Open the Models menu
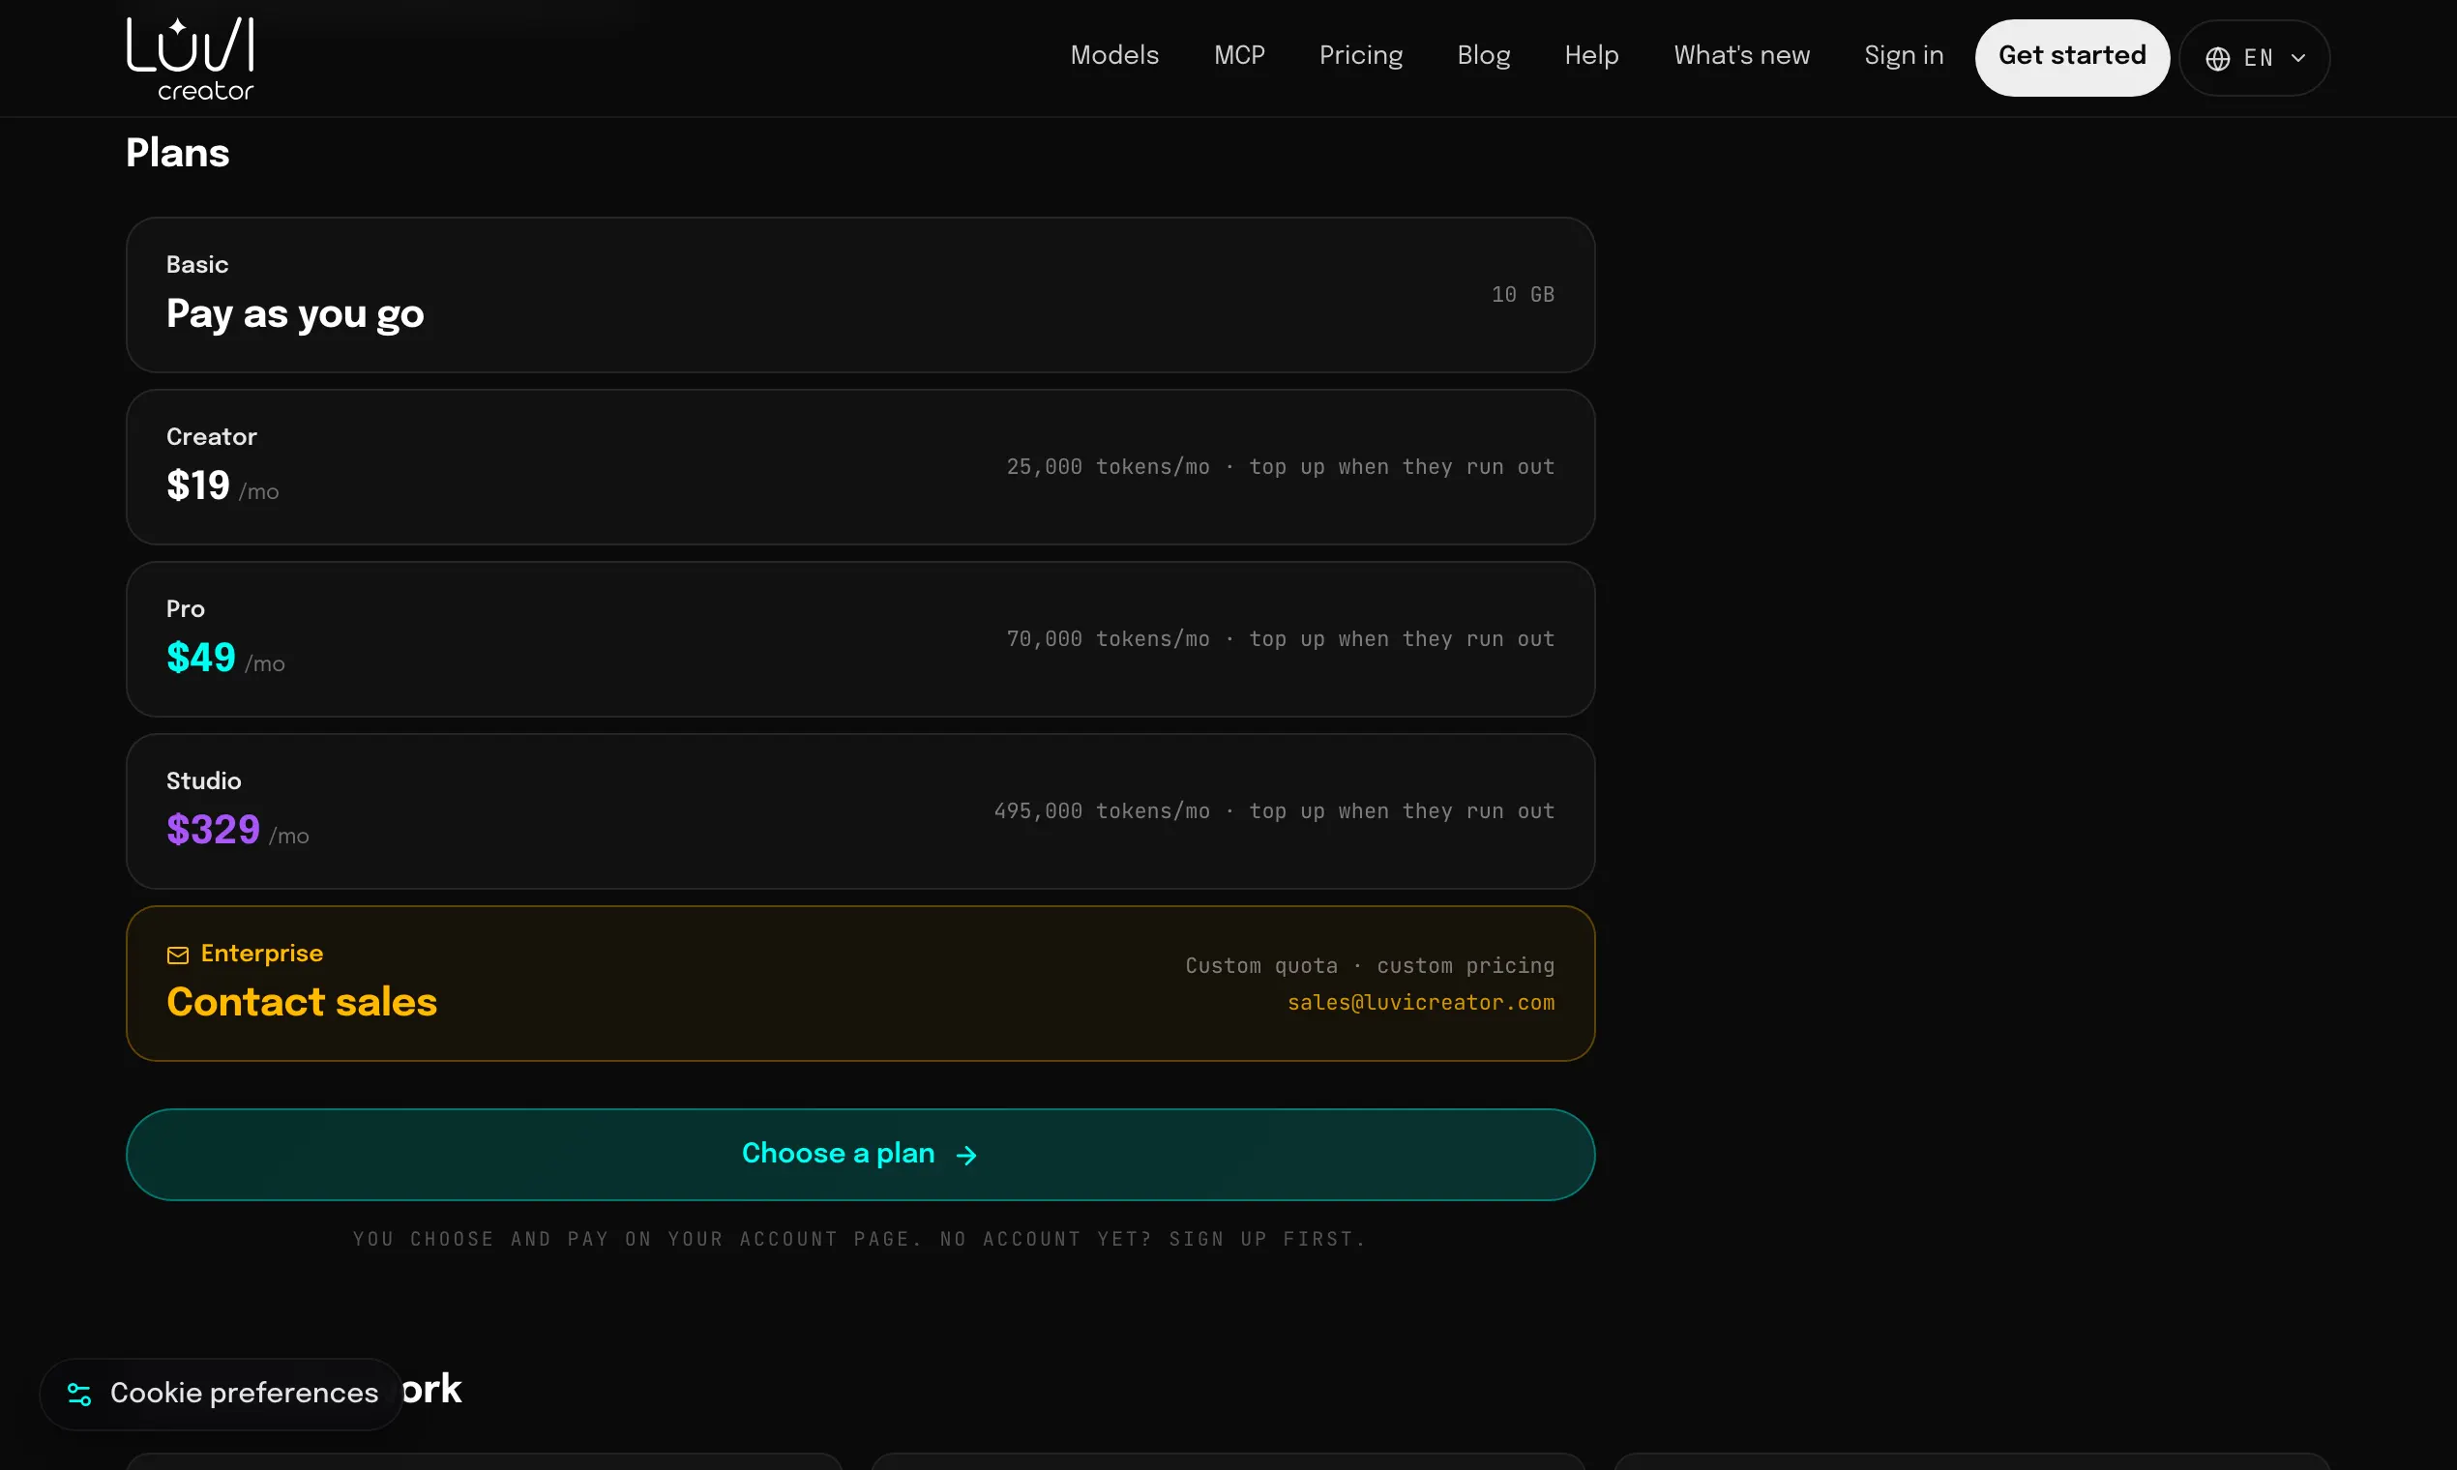This screenshot has height=1470, width=2457. point(1114,55)
